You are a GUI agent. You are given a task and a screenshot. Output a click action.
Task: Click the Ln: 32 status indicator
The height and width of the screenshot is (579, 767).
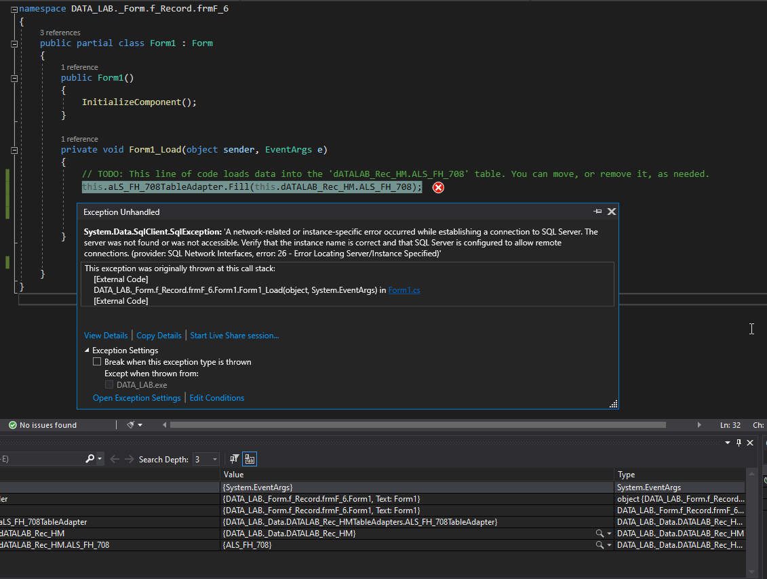tap(730, 425)
